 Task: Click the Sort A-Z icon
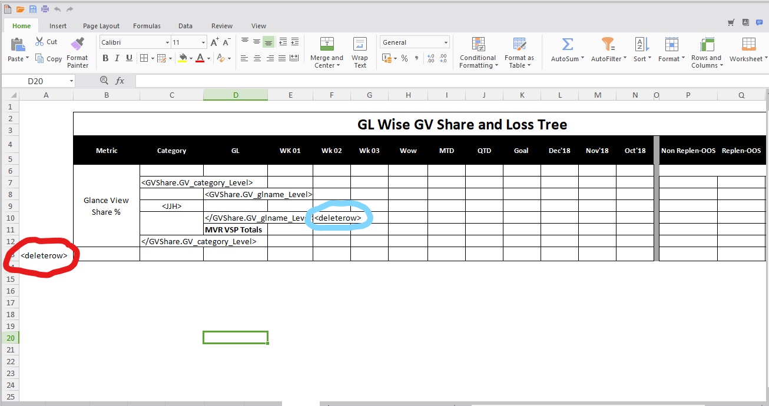click(x=641, y=44)
